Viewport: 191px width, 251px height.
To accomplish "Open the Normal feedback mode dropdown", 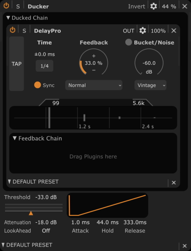I will coord(94,85).
